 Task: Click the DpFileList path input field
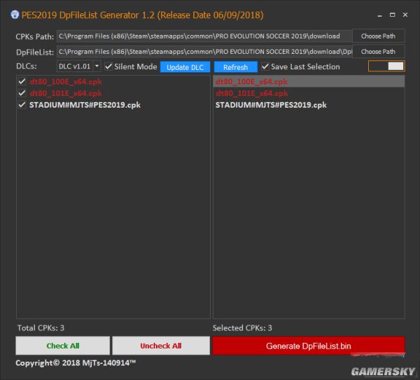tap(204, 52)
